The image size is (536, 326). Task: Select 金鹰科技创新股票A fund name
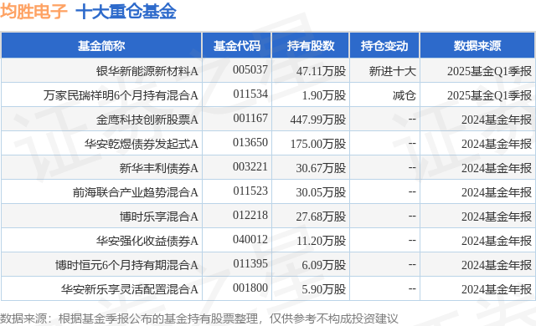[147, 120]
